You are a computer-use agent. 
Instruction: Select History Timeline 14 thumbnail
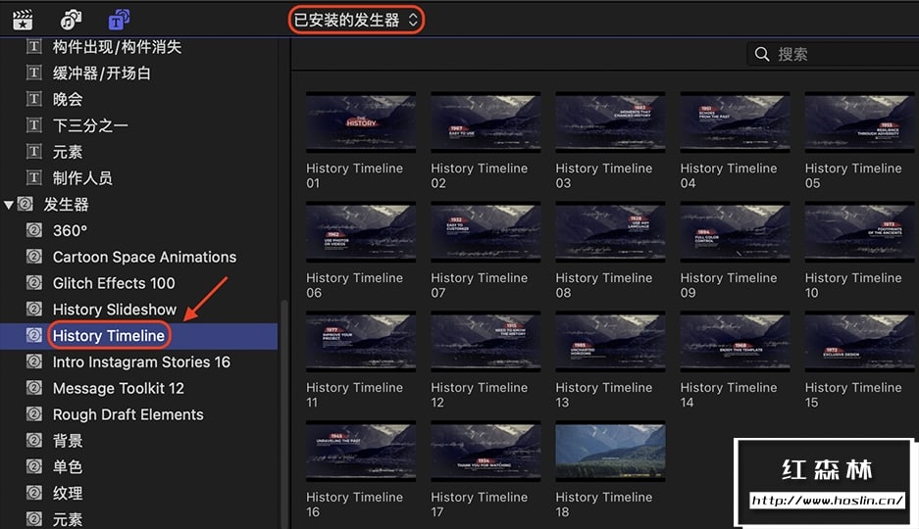coord(735,341)
